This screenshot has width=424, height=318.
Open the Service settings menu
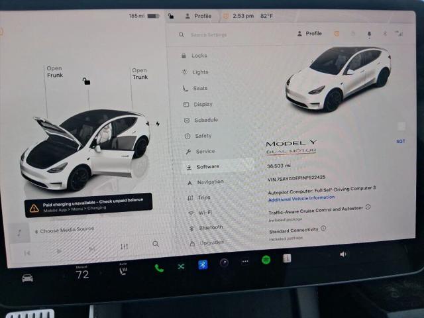click(200, 152)
